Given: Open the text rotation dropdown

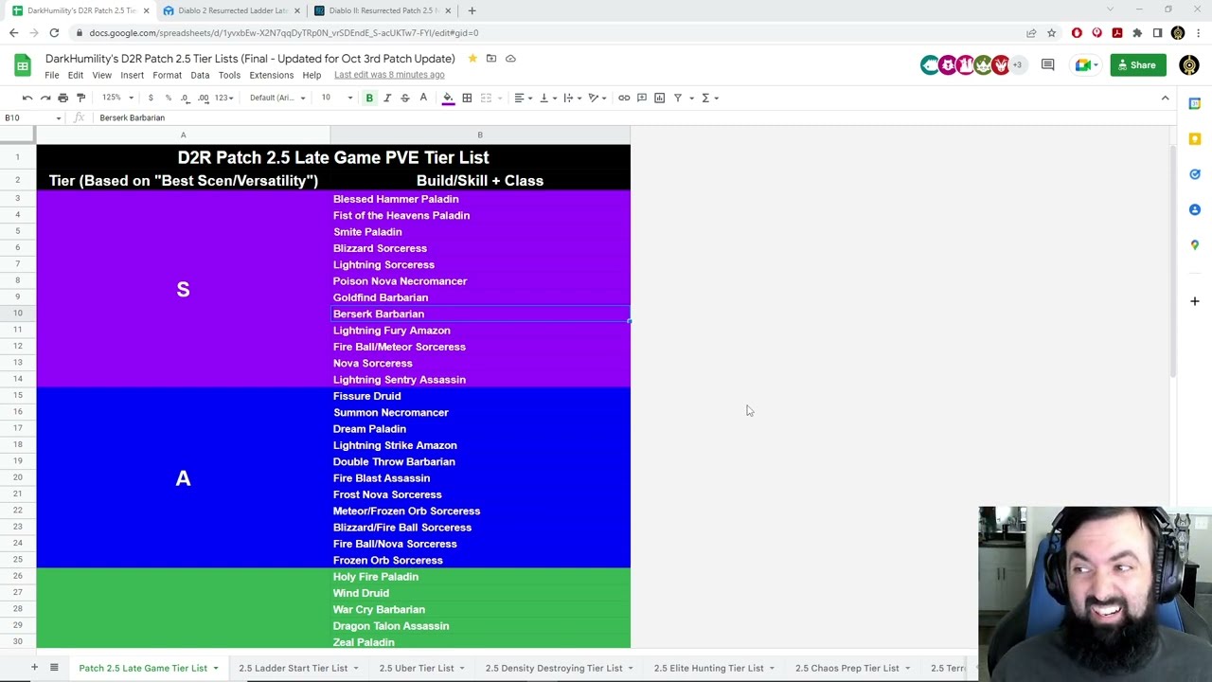Looking at the screenshot, I should (597, 98).
